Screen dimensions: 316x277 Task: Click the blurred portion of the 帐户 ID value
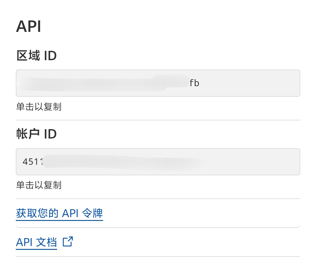(x=123, y=162)
